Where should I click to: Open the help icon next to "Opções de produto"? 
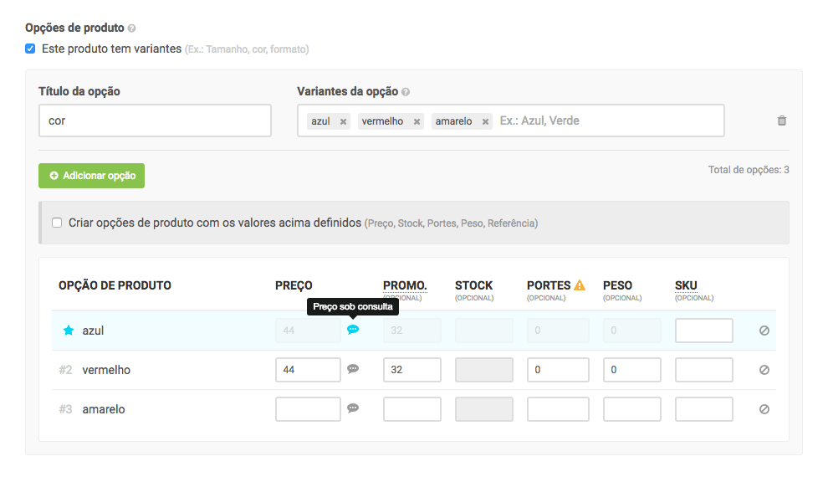click(132, 28)
